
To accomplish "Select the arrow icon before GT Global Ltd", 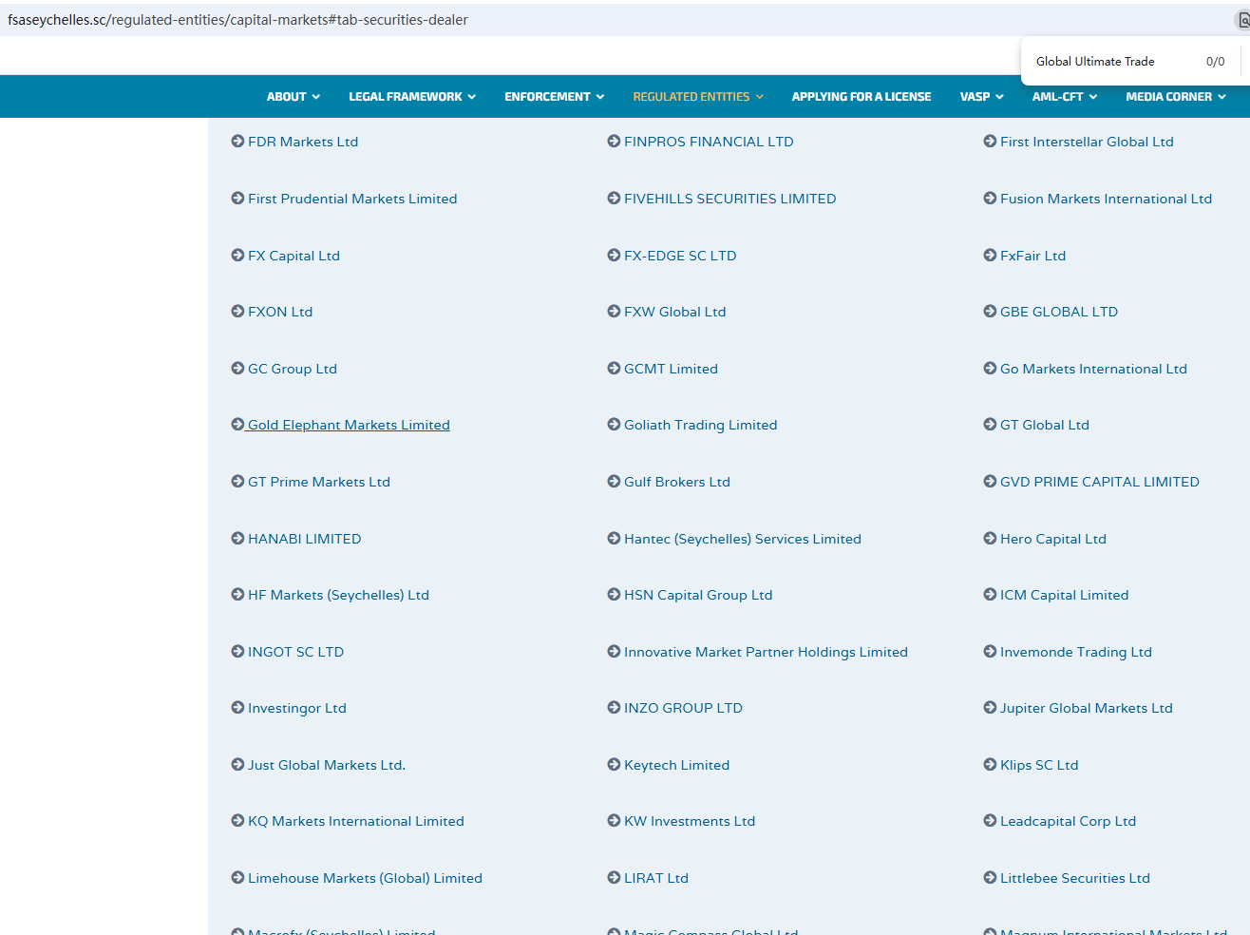I will pos(990,425).
